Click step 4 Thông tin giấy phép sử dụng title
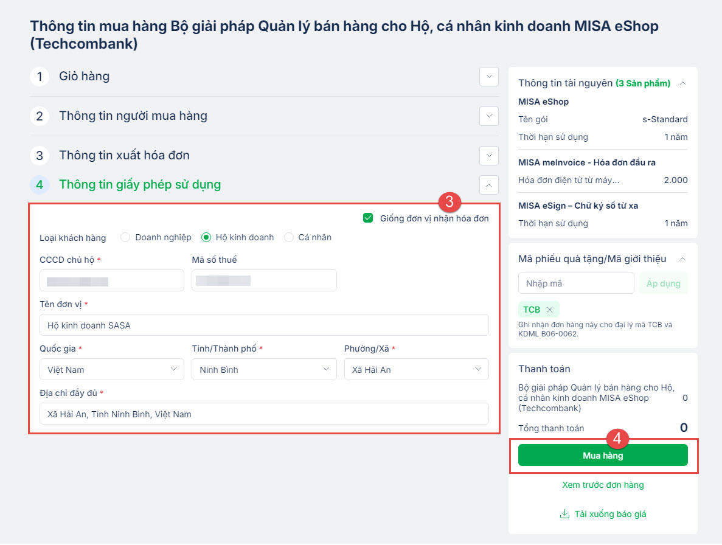 pos(140,185)
